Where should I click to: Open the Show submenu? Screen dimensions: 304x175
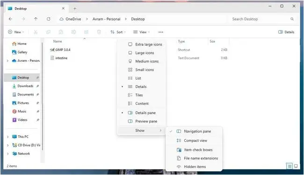point(142,131)
